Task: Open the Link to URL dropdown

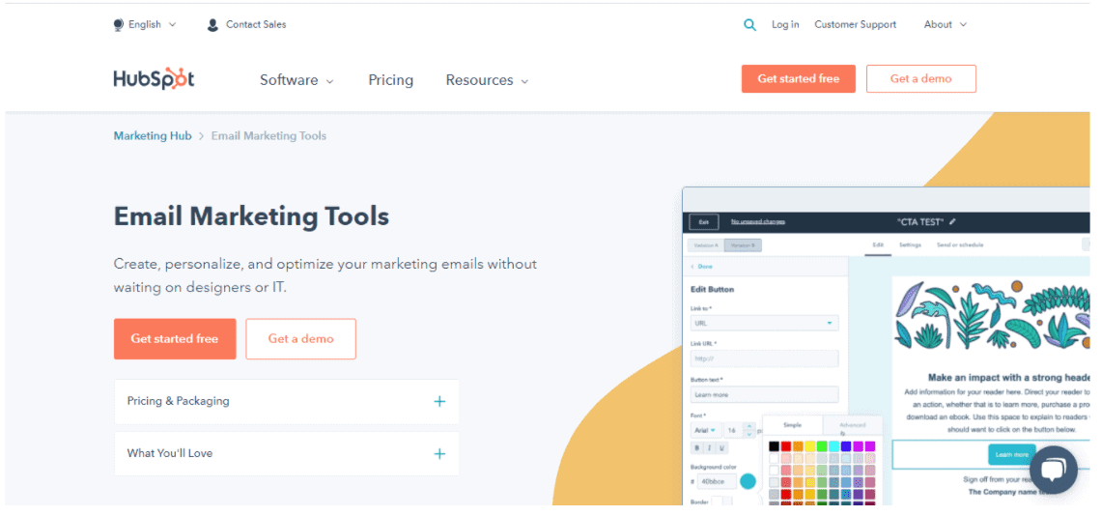Action: (x=763, y=323)
